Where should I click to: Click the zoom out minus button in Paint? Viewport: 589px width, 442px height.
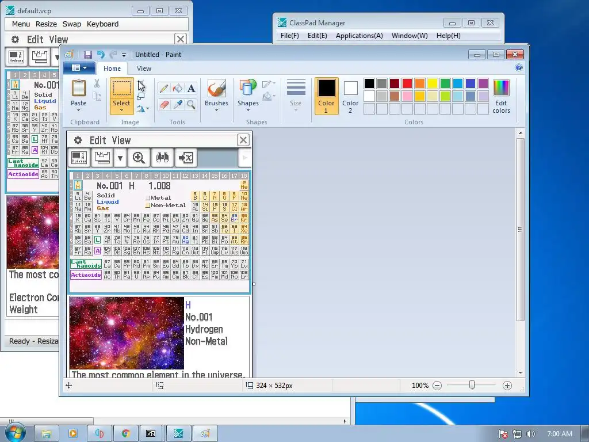pyautogui.click(x=437, y=386)
